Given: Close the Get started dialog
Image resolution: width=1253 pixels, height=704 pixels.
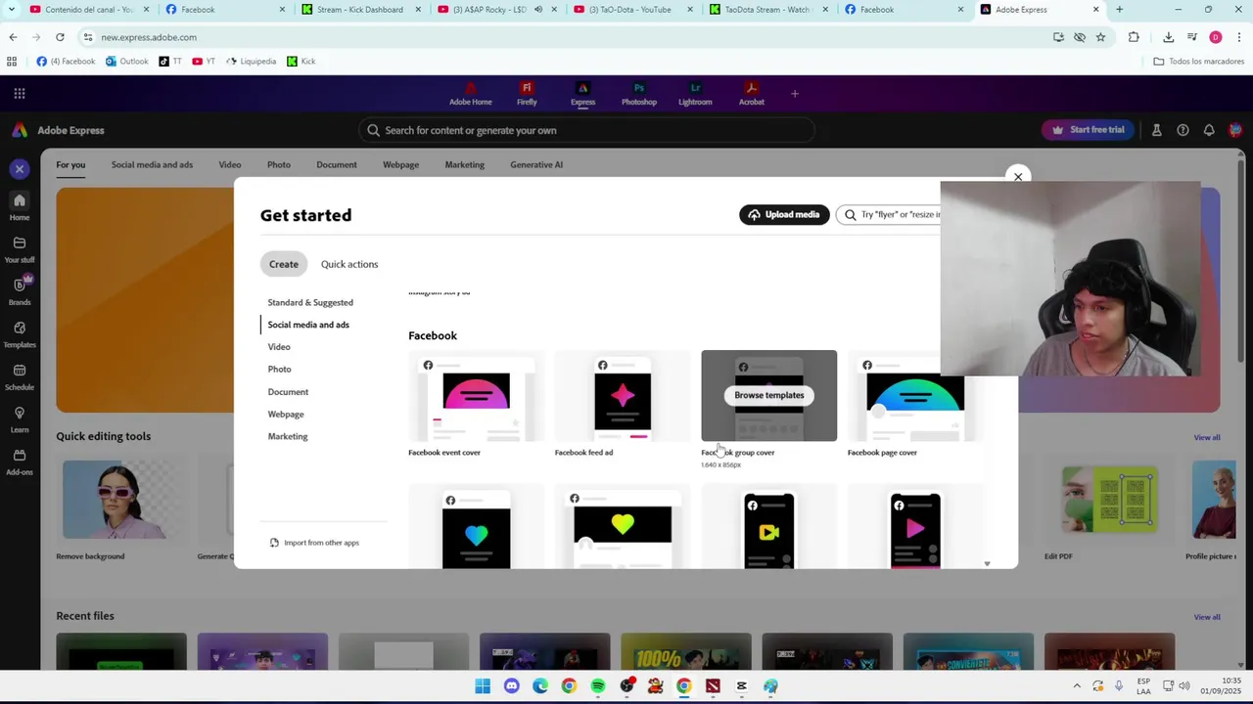Looking at the screenshot, I should pos(1018,177).
